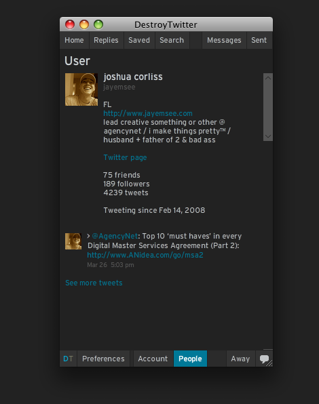The height and width of the screenshot is (404, 319).
Task: Open the Messages tab
Action: point(224,40)
